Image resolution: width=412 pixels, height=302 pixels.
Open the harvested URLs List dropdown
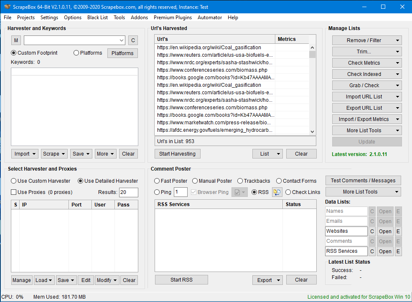pyautogui.click(x=267, y=154)
